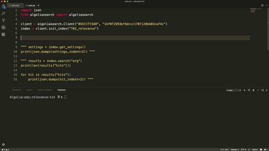Switch to the data.json tab
Screen dimensions: 269x151
click(15, 5)
